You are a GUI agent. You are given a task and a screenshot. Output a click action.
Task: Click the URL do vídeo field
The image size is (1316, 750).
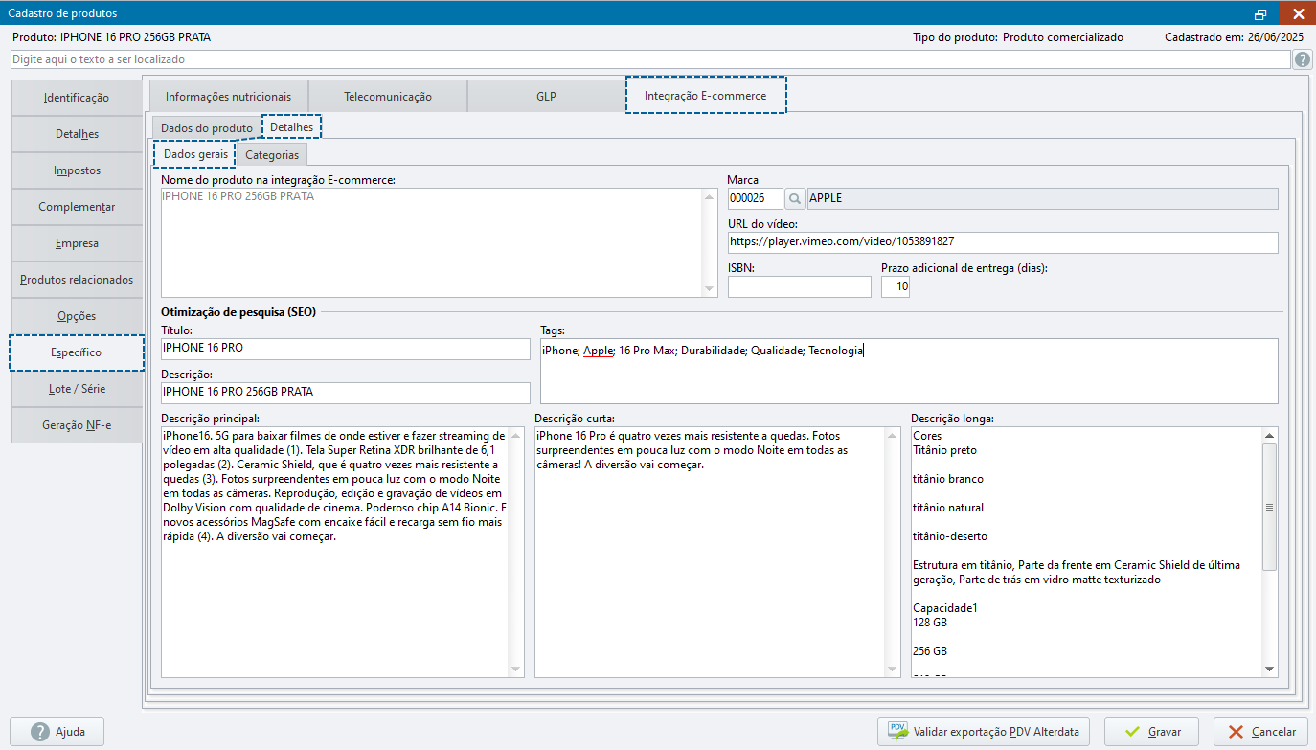click(1002, 242)
